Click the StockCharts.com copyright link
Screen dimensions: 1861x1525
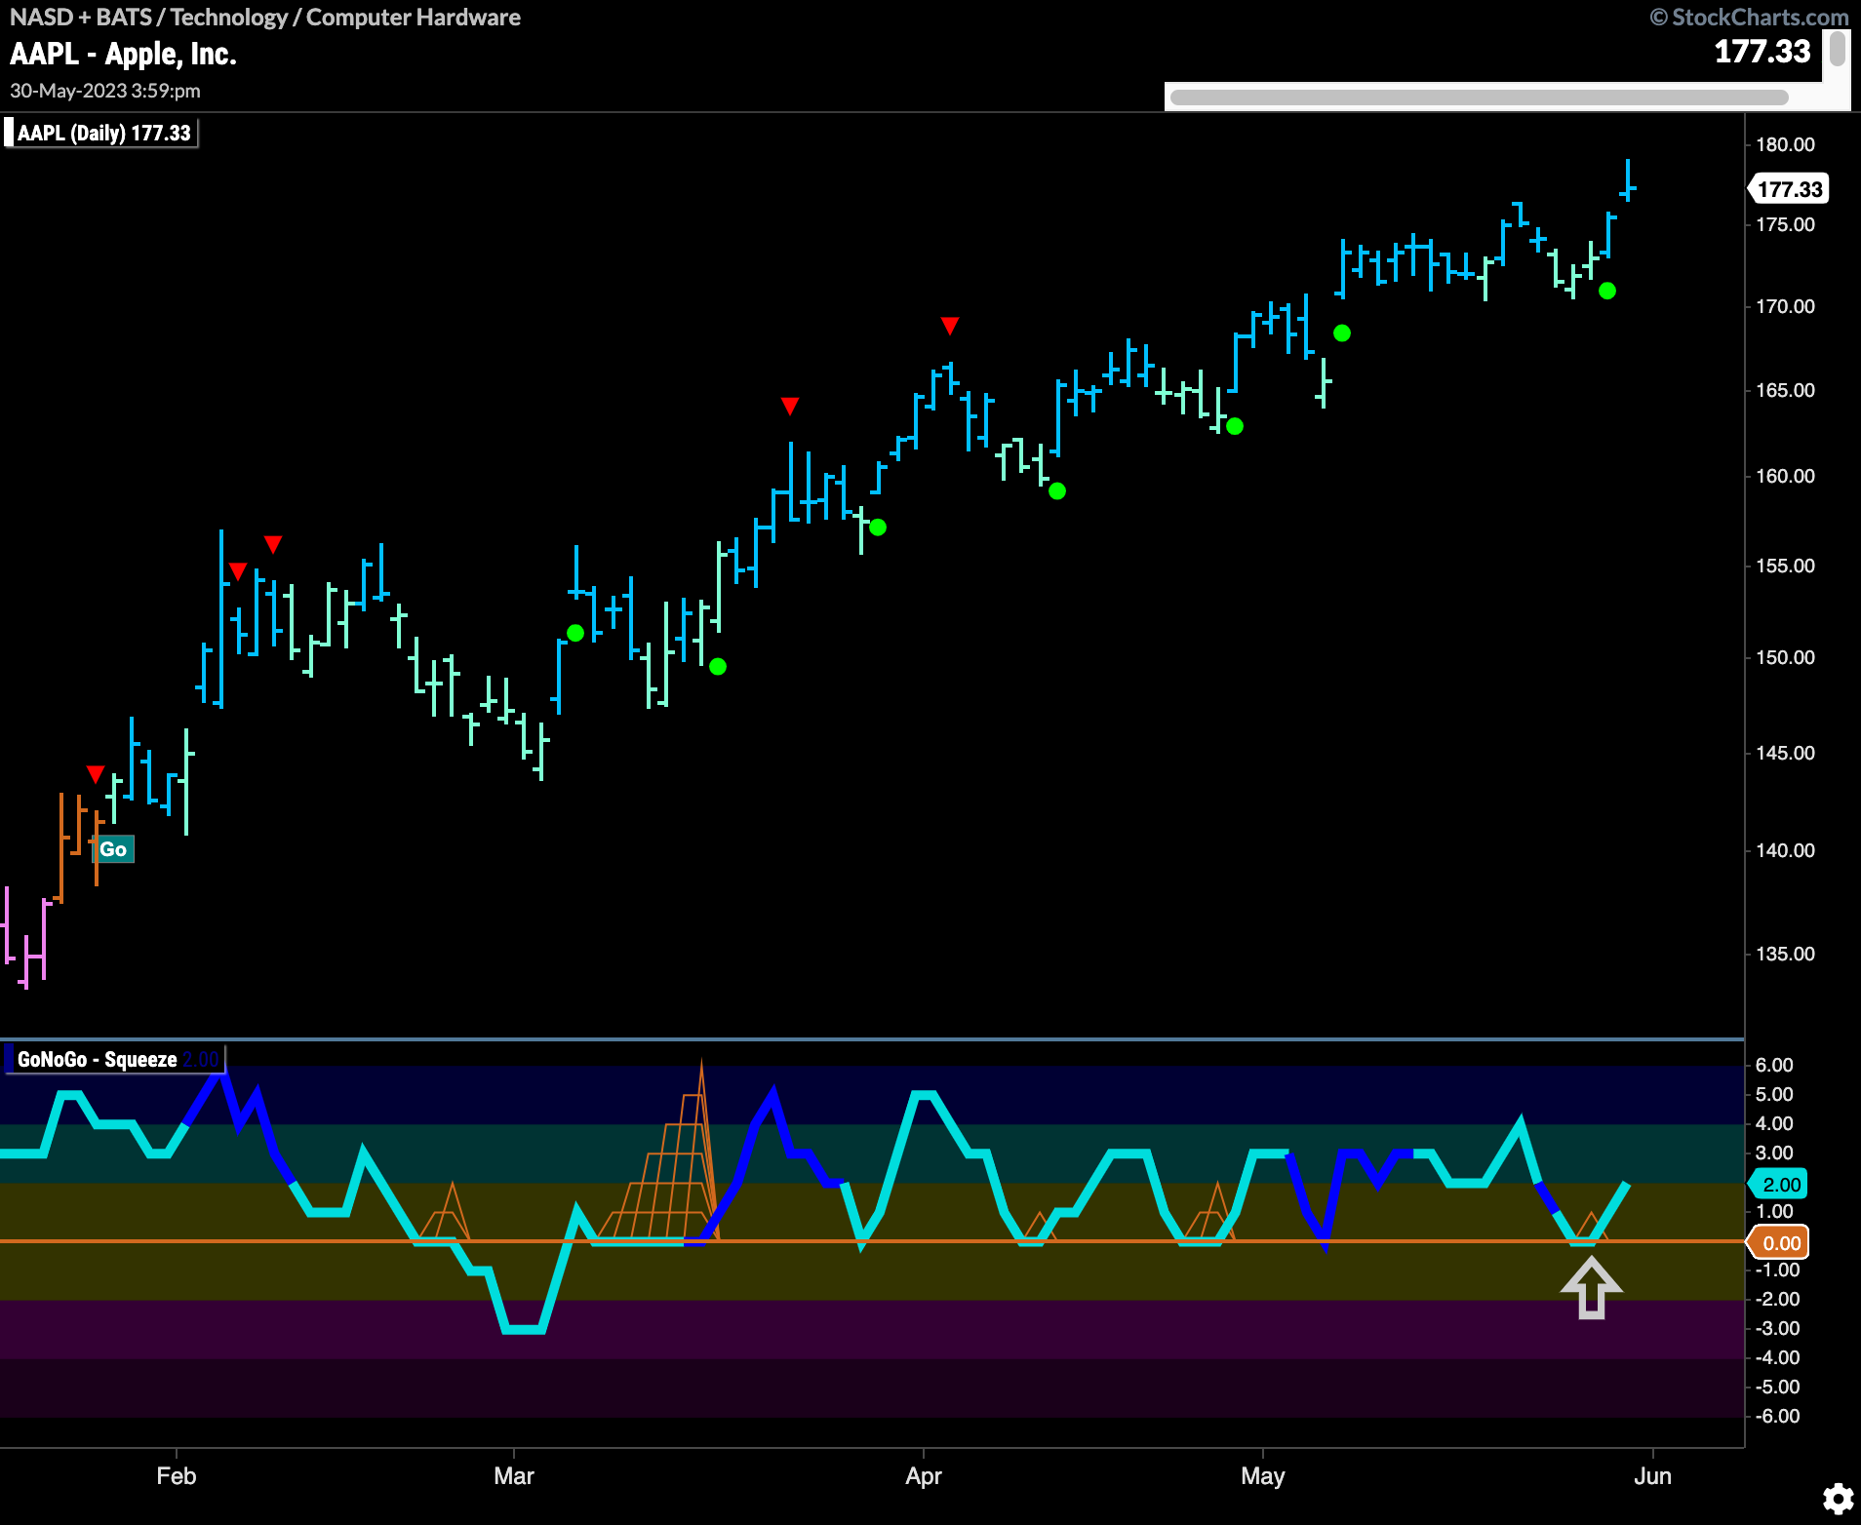[x=1749, y=18]
